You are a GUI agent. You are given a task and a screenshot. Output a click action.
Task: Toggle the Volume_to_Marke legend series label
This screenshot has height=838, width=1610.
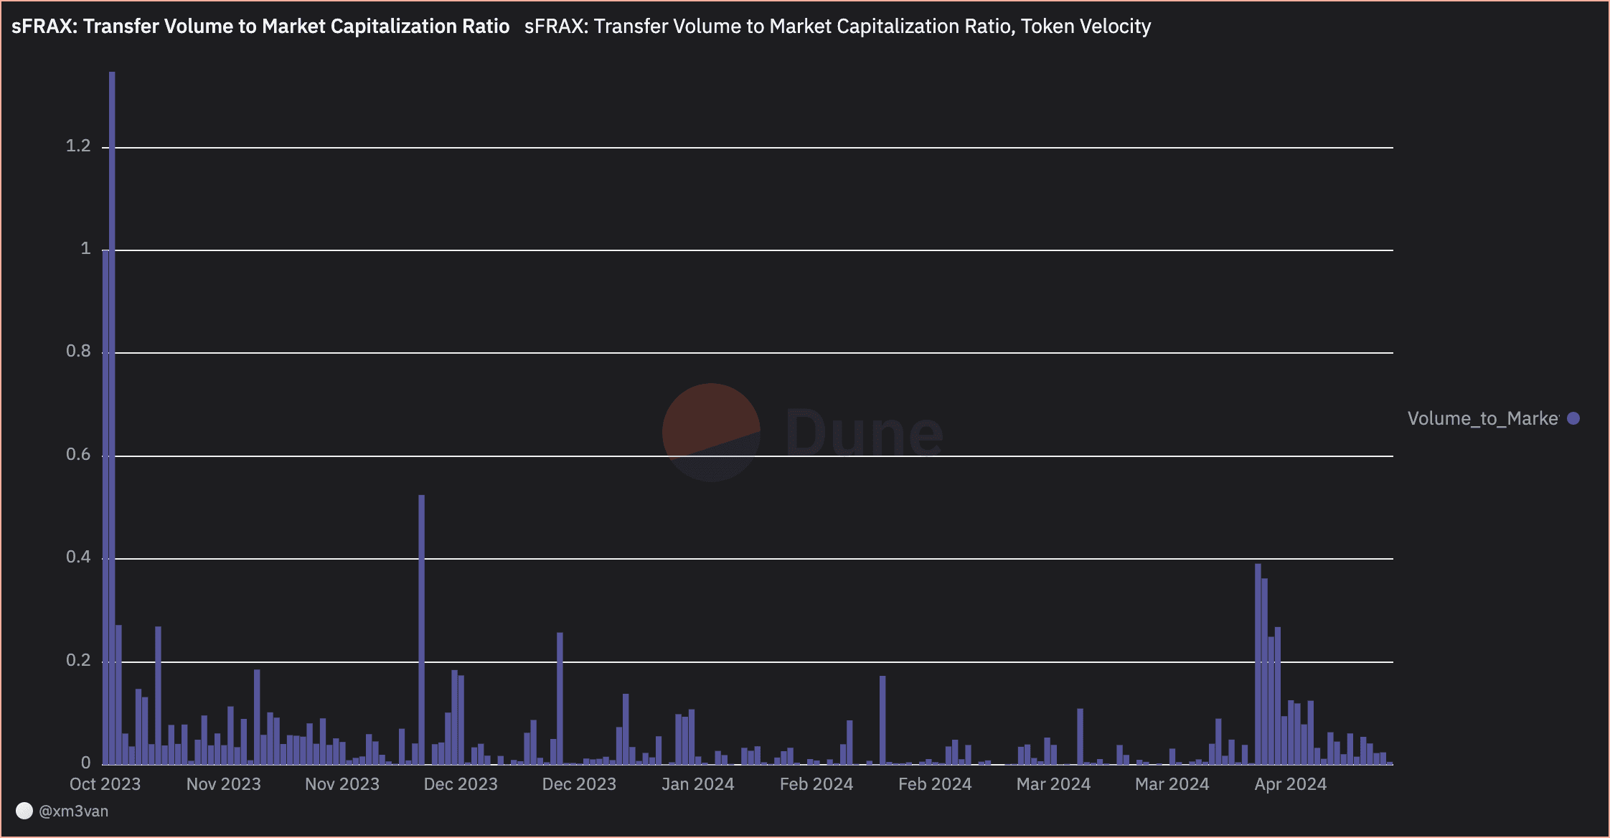pos(1482,418)
